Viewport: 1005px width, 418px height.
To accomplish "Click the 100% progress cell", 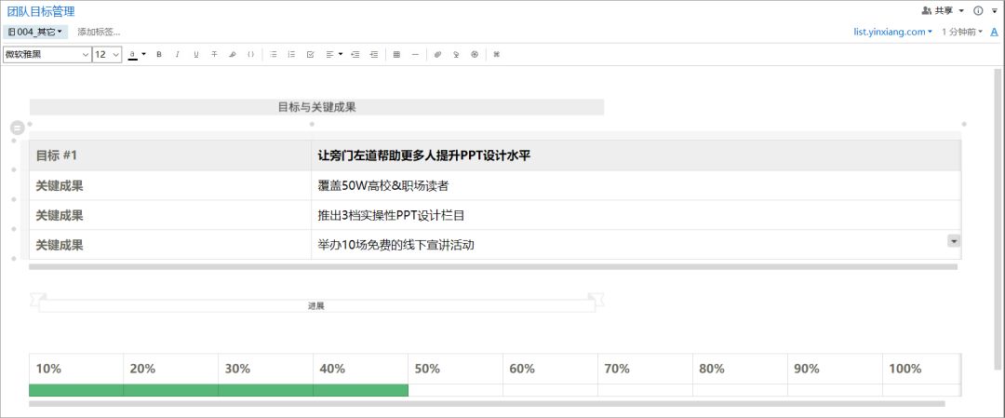I will [x=921, y=369].
